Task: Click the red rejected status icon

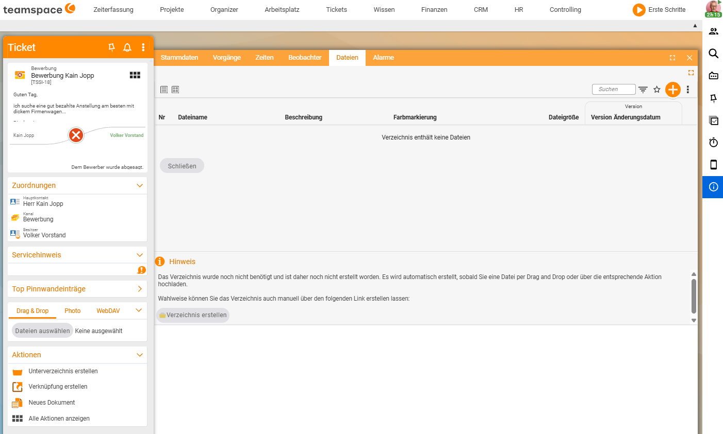Action: (76, 135)
